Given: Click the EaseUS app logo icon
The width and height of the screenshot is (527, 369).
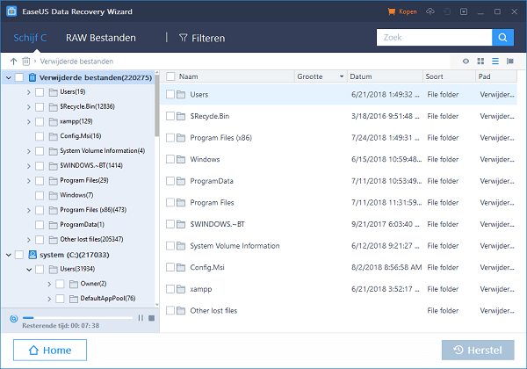Looking at the screenshot, I should [x=11, y=11].
